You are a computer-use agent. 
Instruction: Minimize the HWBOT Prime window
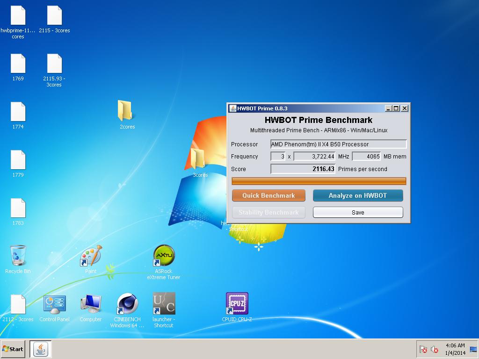(388, 108)
